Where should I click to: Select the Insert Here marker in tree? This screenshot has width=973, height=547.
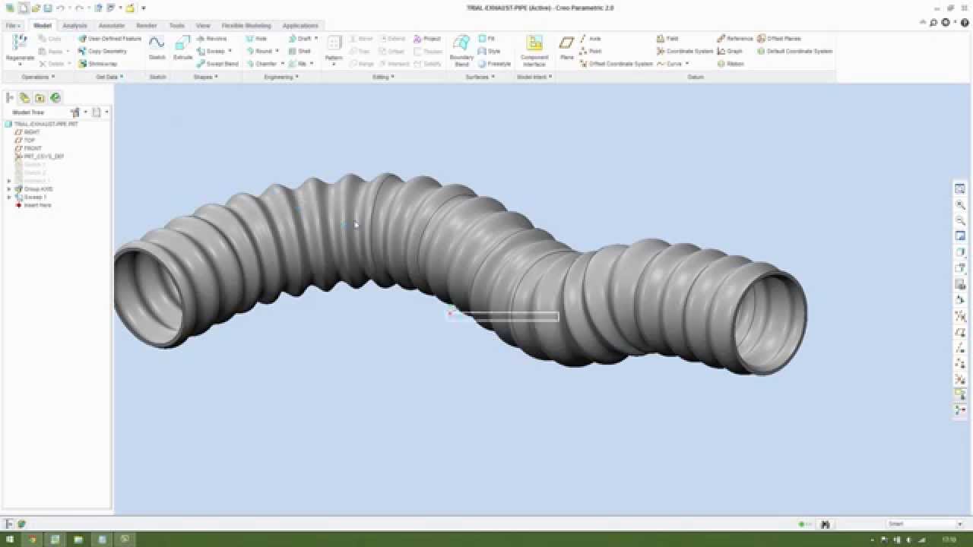click(x=33, y=205)
